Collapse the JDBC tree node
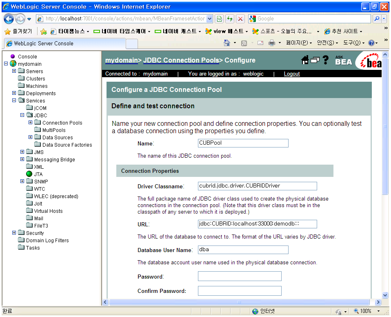391x317 pixels. 22,115
